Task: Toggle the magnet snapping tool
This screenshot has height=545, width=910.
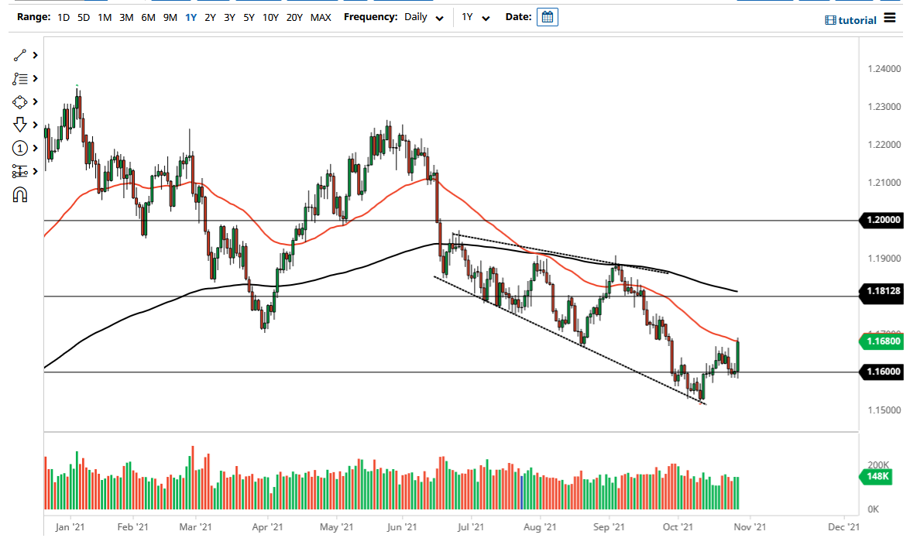Action: pyautogui.click(x=19, y=194)
